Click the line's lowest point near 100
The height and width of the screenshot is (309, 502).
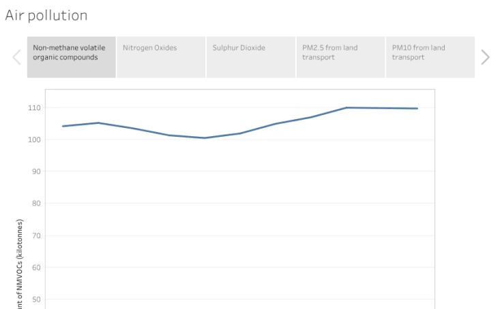click(205, 138)
